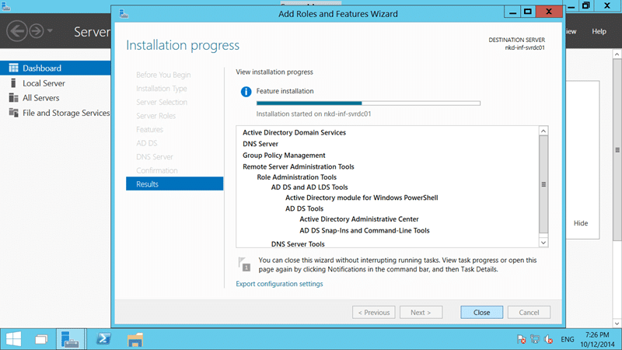Screen dimensions: 622x350
Task: Click AD DS Snap-Ins and Command-Line Tools
Action: [364, 230]
